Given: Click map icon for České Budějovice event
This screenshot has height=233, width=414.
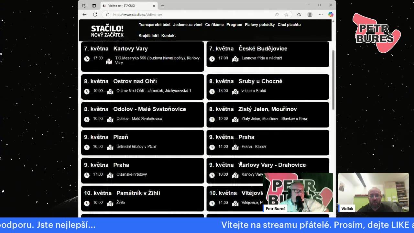Looking at the screenshot, I should click(x=235, y=59).
